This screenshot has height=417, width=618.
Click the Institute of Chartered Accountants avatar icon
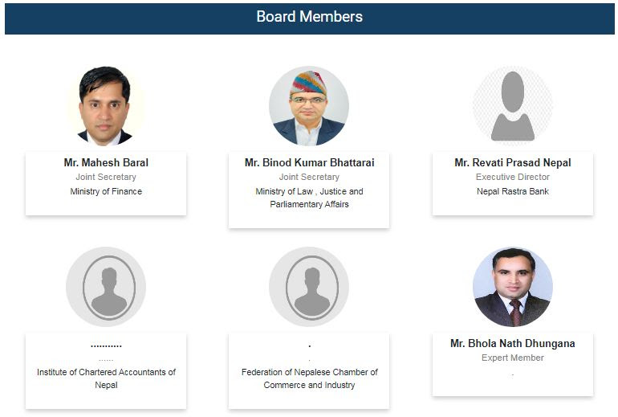(x=105, y=287)
